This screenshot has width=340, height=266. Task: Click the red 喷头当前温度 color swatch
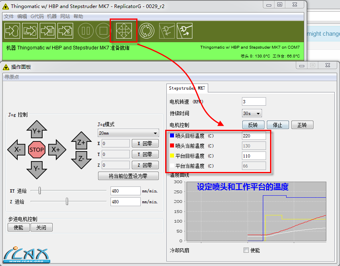click(172, 145)
